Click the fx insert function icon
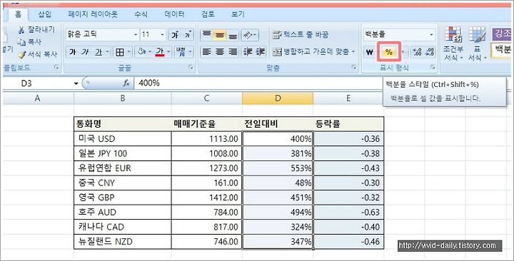514x261 pixels. (126, 83)
